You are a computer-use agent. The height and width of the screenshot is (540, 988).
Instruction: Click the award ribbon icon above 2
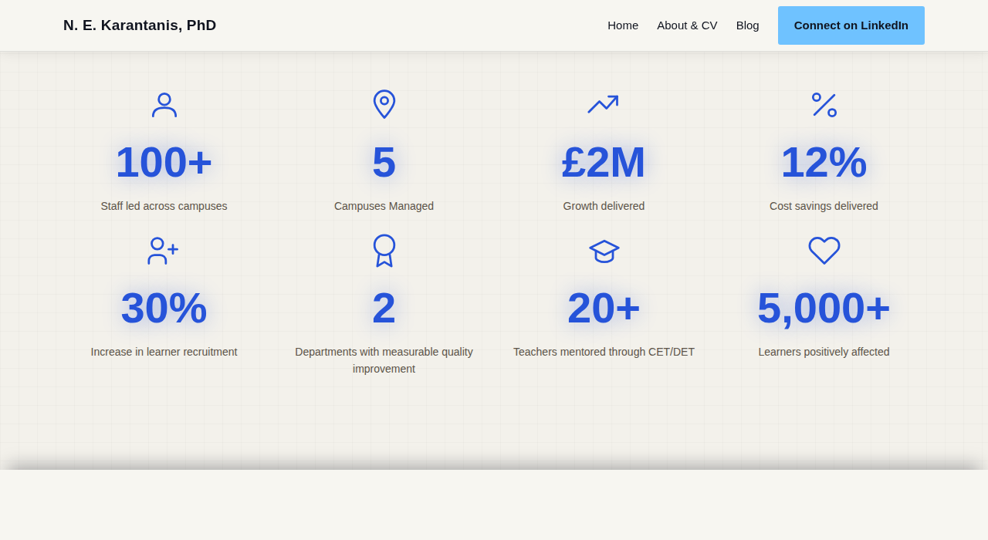pos(384,251)
